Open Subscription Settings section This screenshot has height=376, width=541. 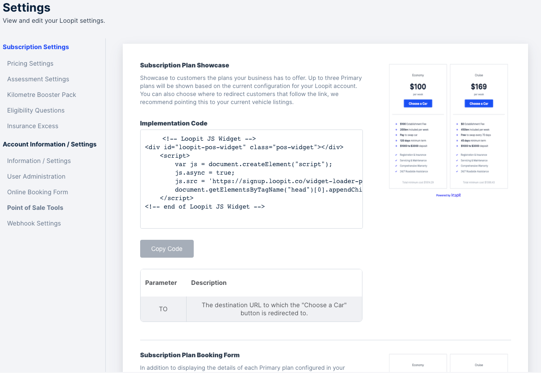point(36,47)
